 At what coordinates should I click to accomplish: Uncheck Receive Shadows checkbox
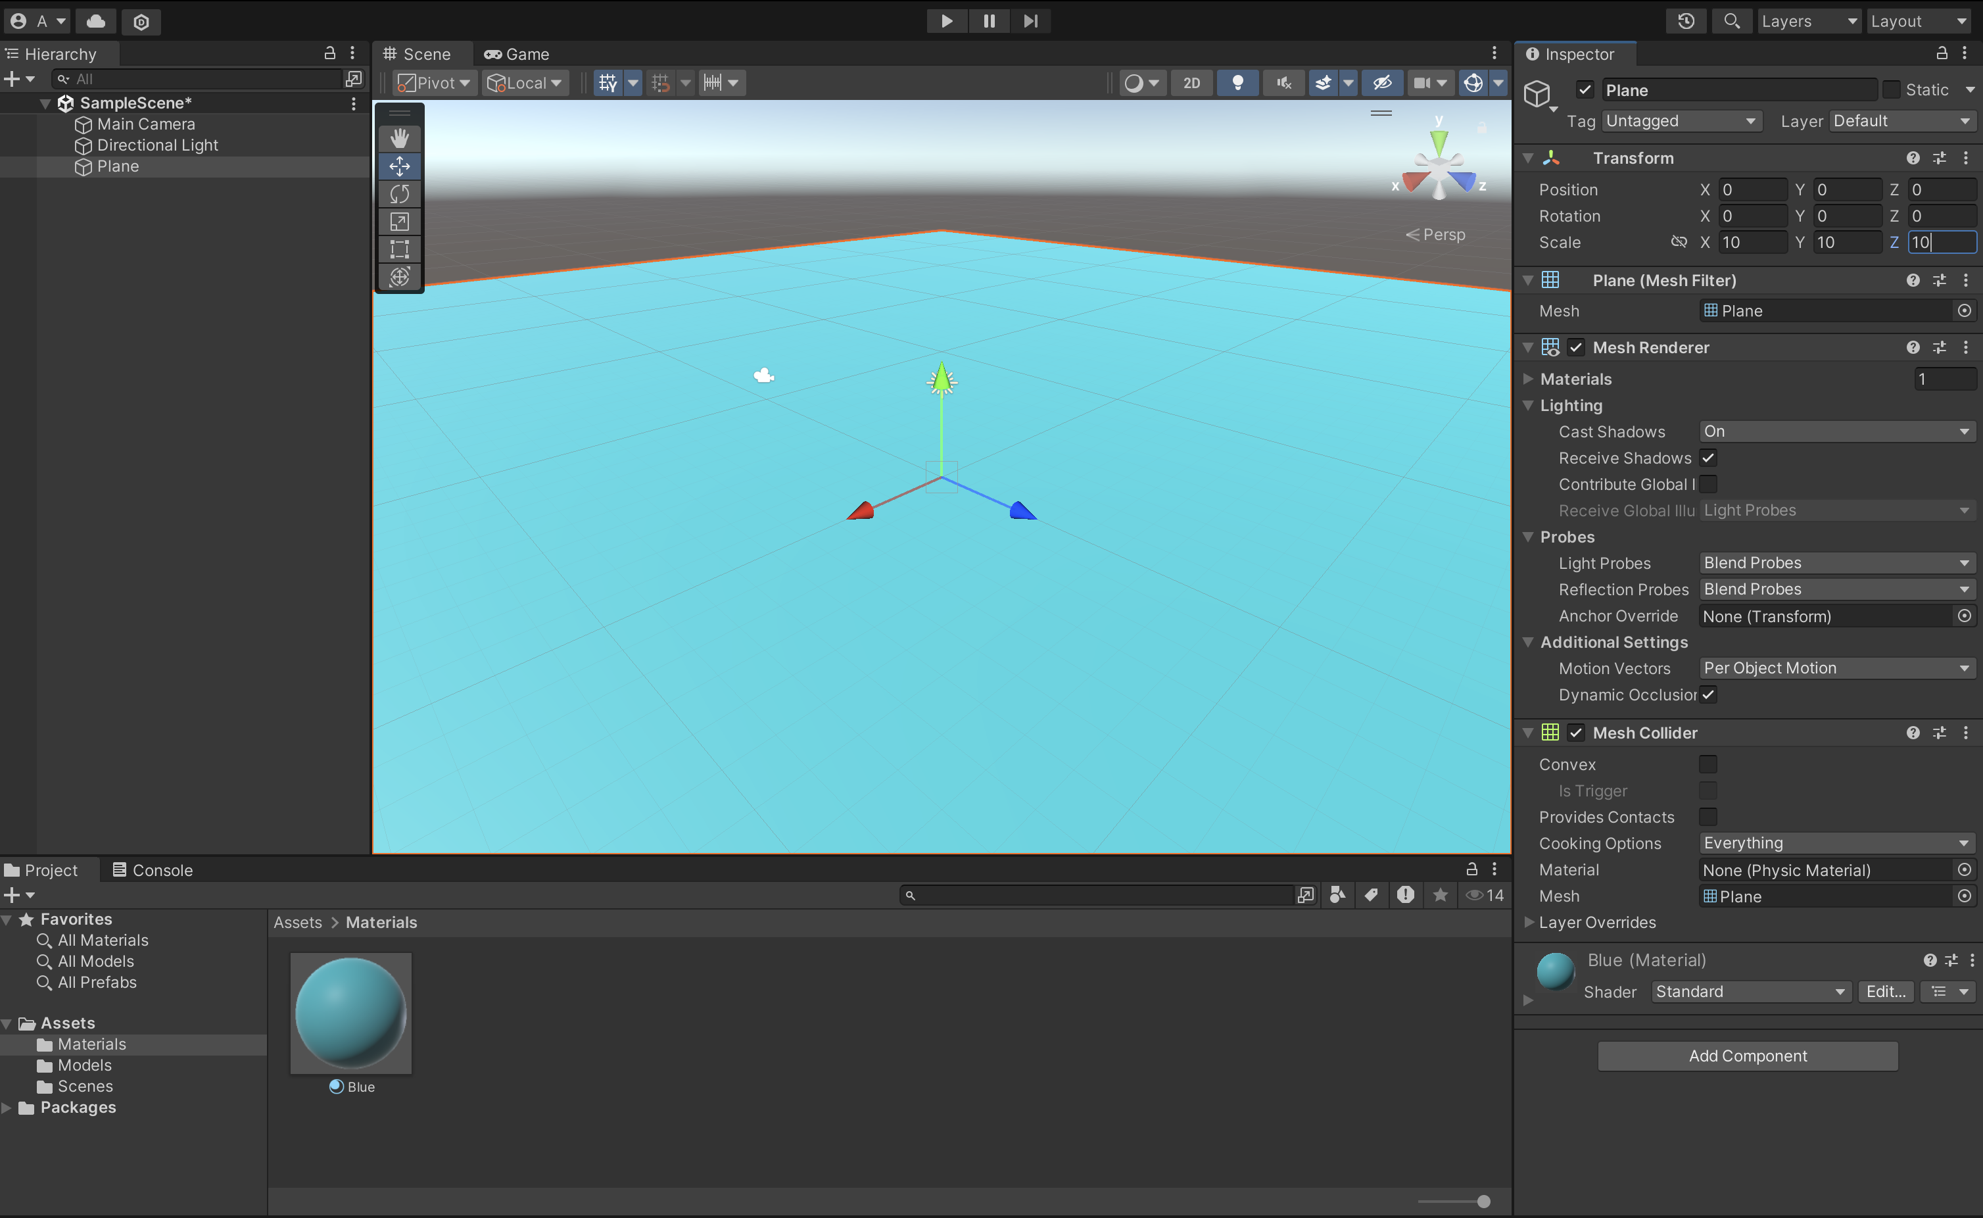coord(1708,458)
